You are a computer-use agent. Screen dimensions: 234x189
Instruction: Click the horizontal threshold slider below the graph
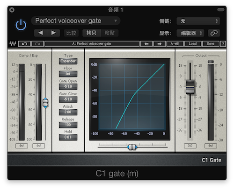click(x=132, y=147)
